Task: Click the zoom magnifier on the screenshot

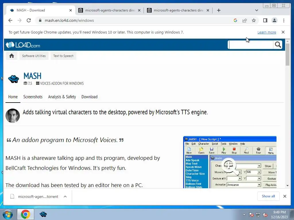Action: click(230, 166)
